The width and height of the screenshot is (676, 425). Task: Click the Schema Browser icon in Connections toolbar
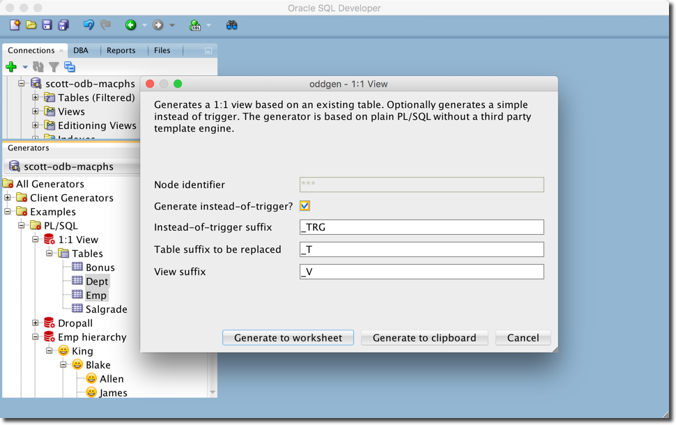[x=70, y=67]
